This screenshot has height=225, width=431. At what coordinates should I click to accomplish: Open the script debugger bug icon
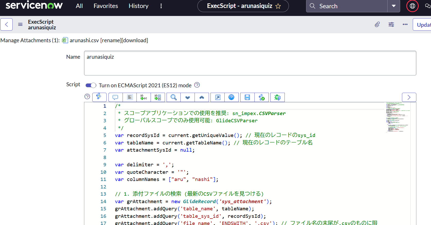point(278,97)
